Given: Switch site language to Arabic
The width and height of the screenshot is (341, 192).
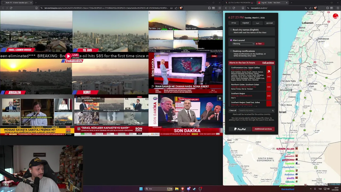Looking at the screenshot, I should click(x=258, y=23).
